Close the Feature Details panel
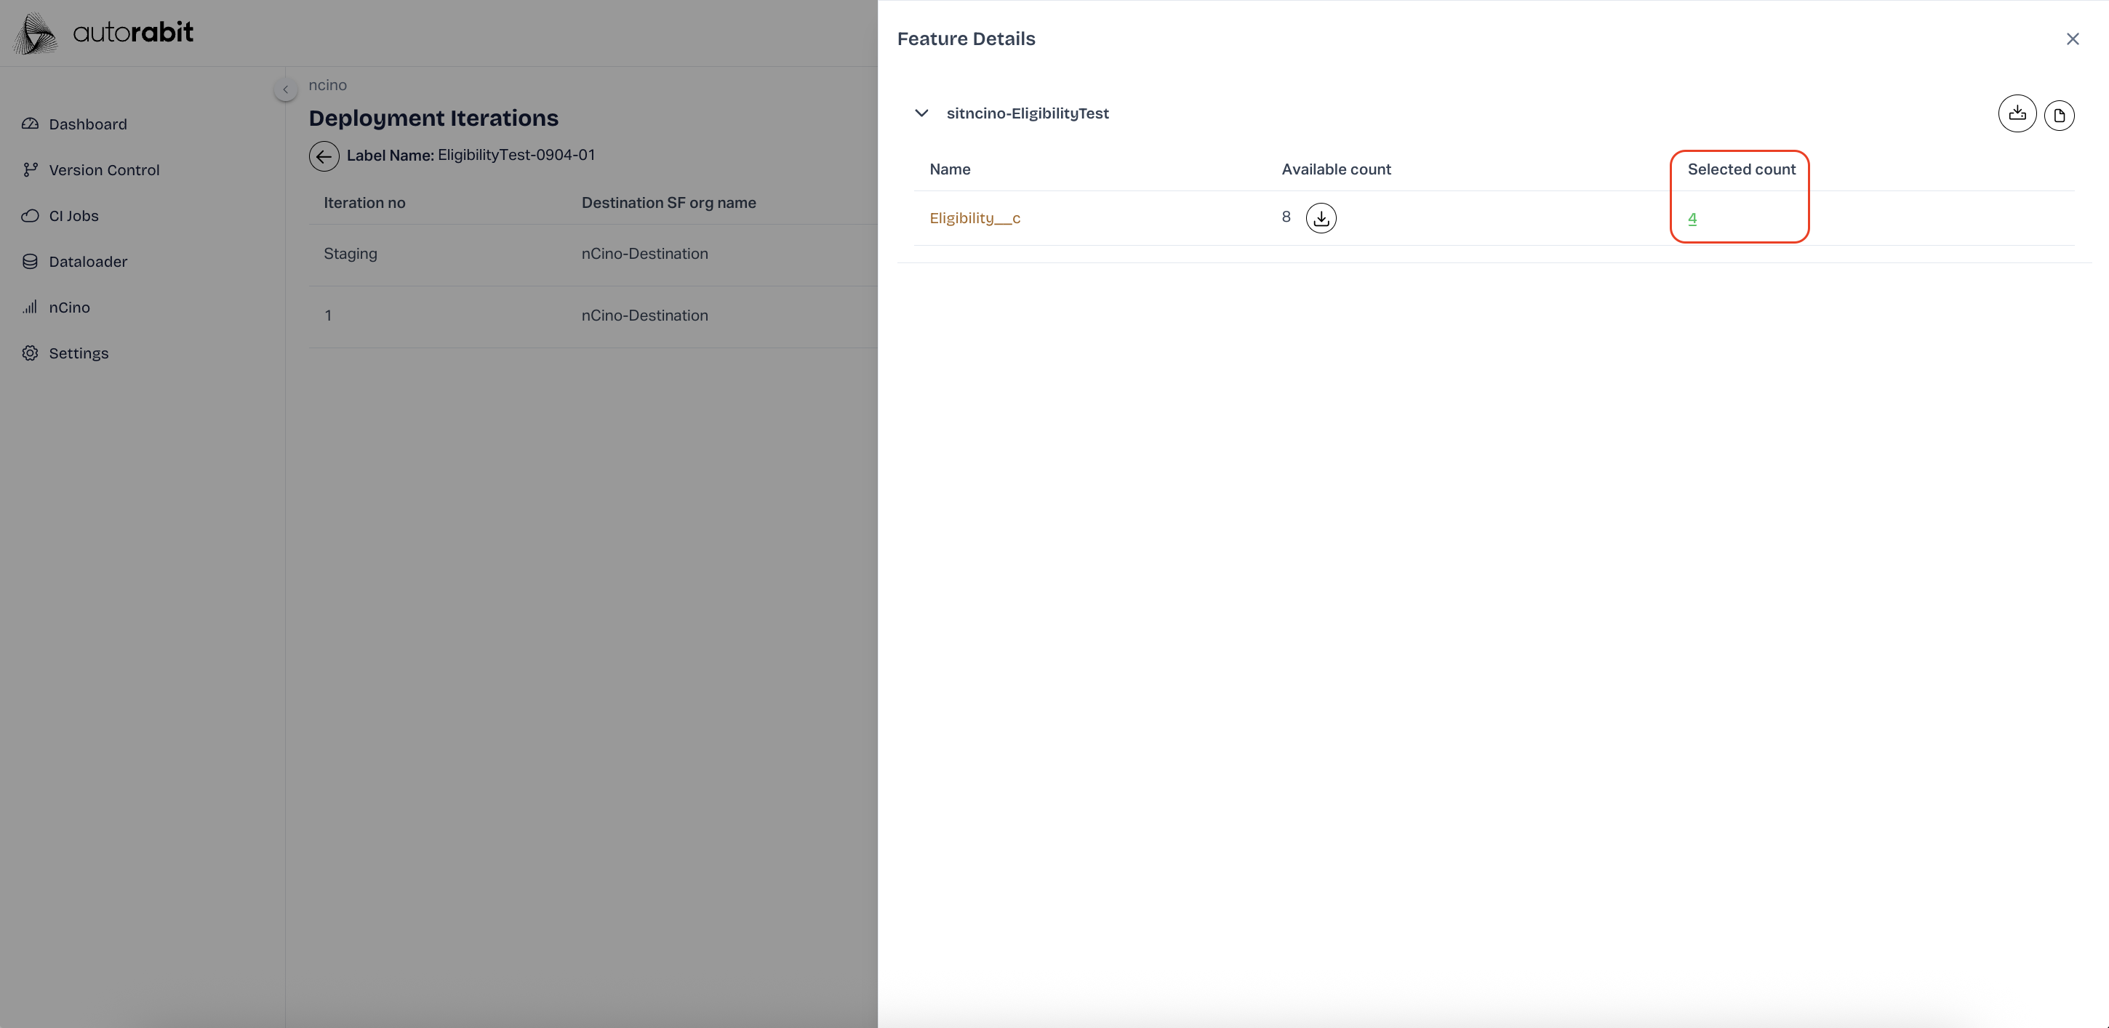 coord(2072,39)
